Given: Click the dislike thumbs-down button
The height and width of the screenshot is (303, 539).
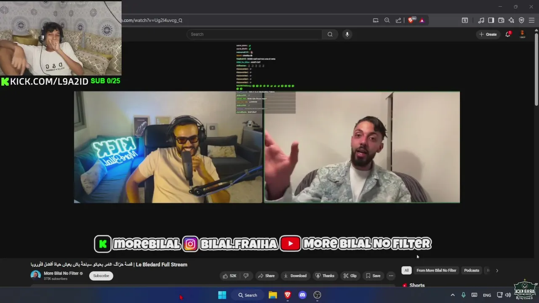Looking at the screenshot, I should [246, 276].
